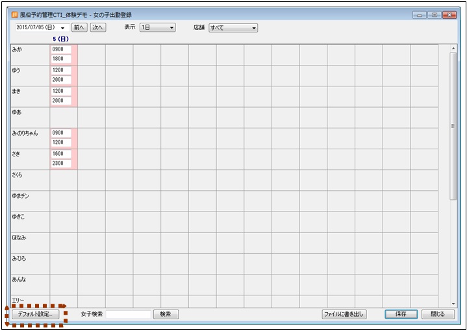Close the window with 閉じる button

tap(433, 314)
